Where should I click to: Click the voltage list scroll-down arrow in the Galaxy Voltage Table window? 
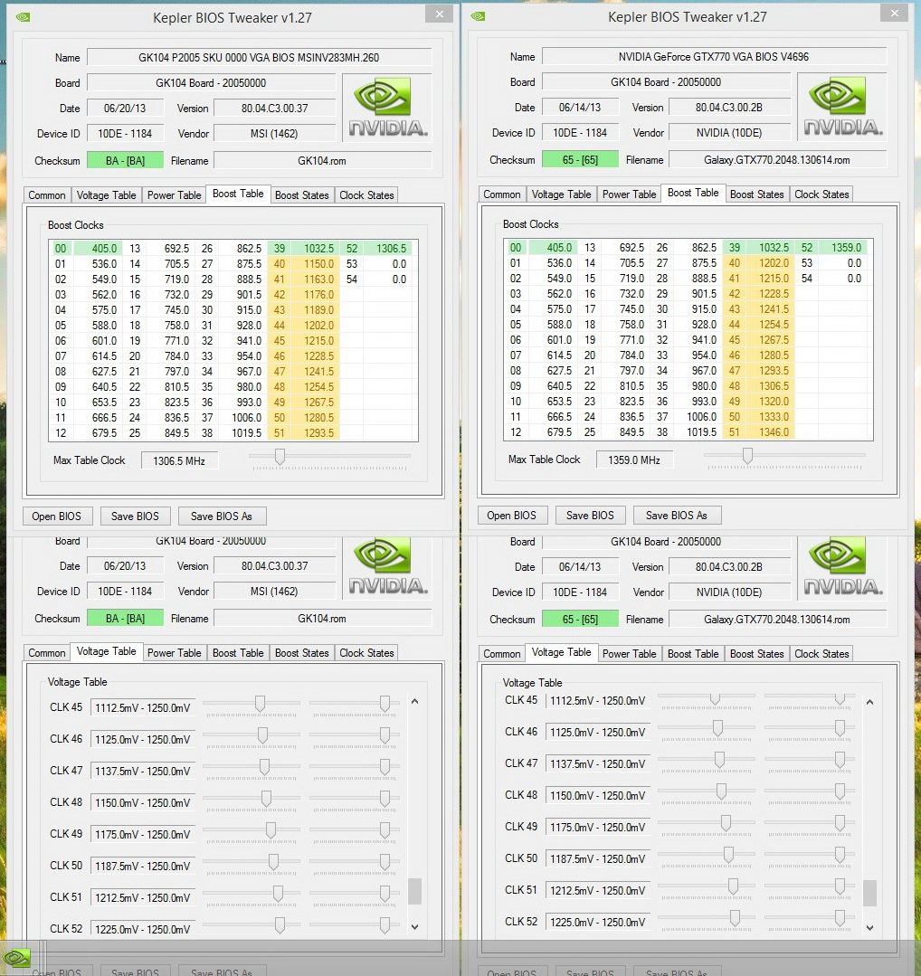pos(870,927)
